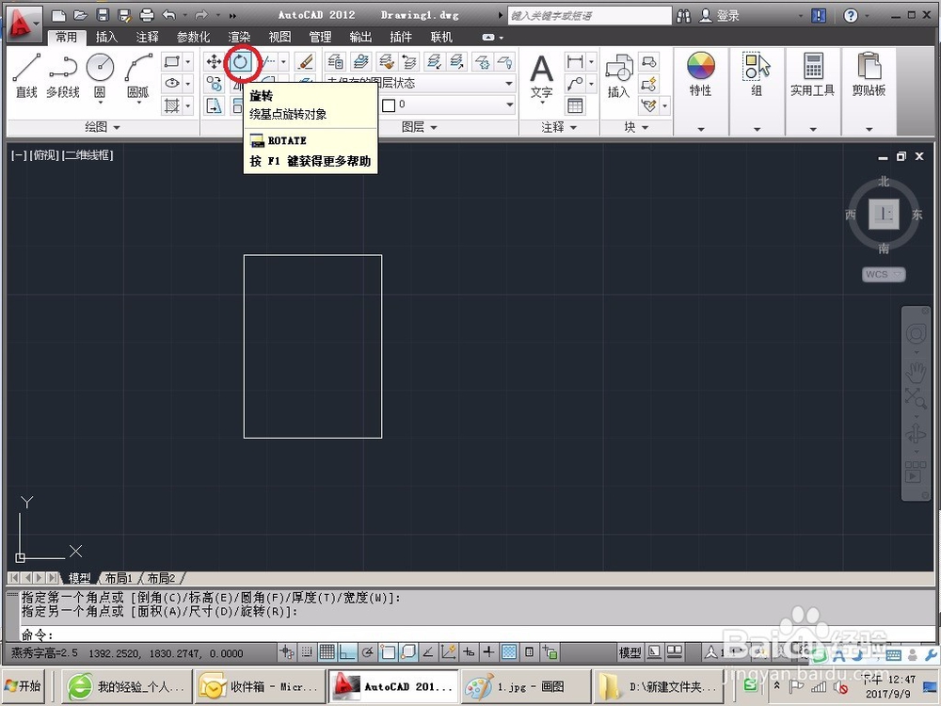Toggle Snap mode in status bar
The image size is (941, 706).
pos(307,652)
